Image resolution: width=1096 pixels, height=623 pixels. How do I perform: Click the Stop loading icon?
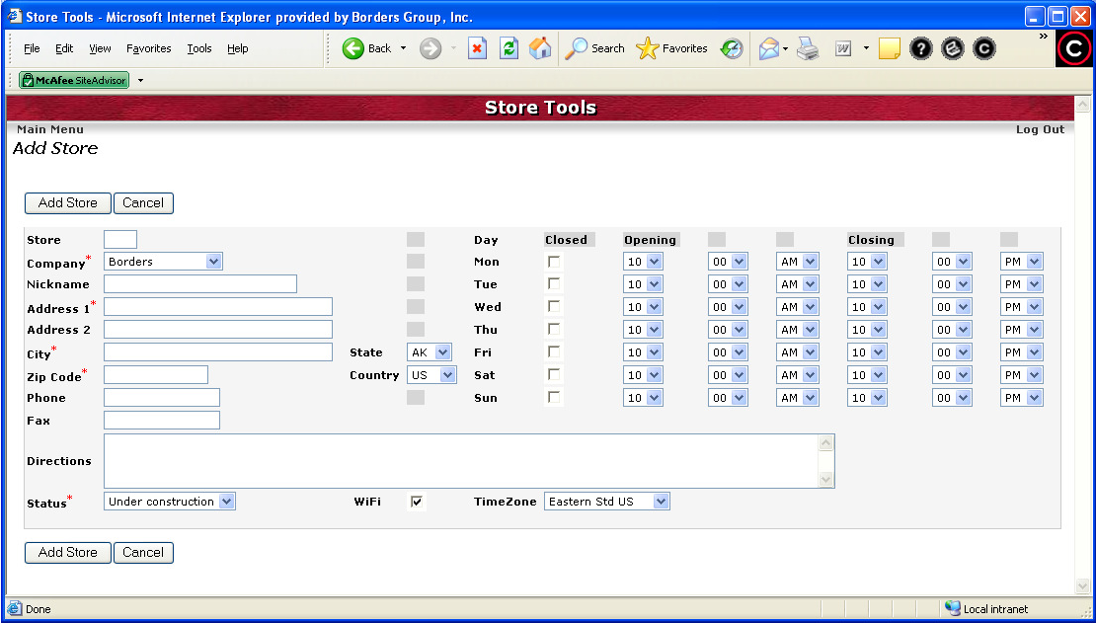477,48
